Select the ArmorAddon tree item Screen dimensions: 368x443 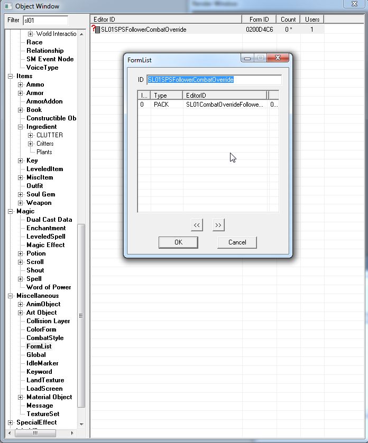(44, 101)
